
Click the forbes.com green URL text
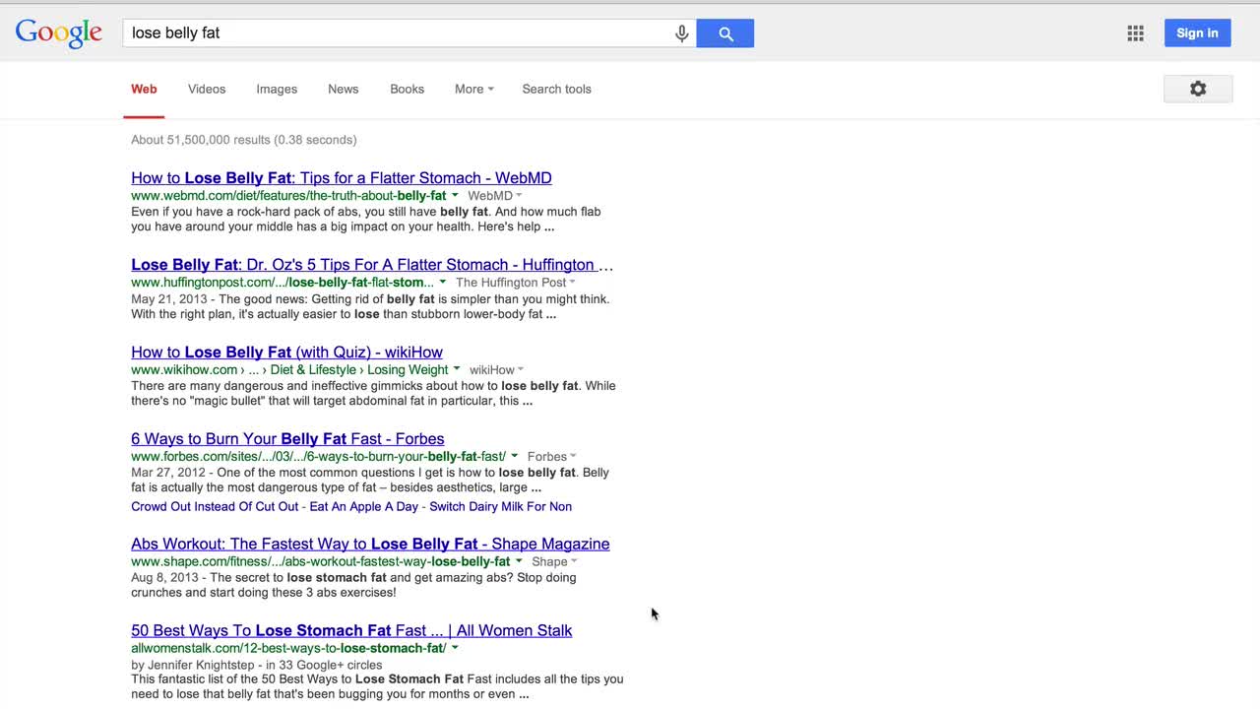pos(318,457)
